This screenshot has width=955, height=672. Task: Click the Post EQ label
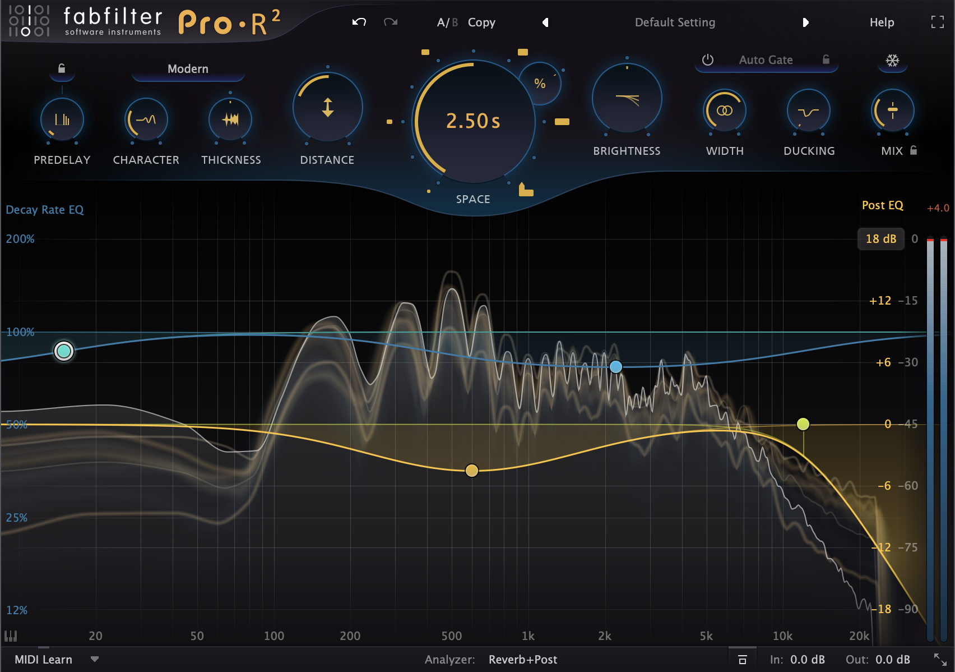[883, 205]
